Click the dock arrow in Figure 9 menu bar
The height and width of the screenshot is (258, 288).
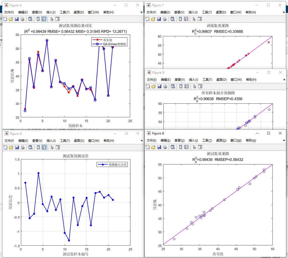point(284,80)
